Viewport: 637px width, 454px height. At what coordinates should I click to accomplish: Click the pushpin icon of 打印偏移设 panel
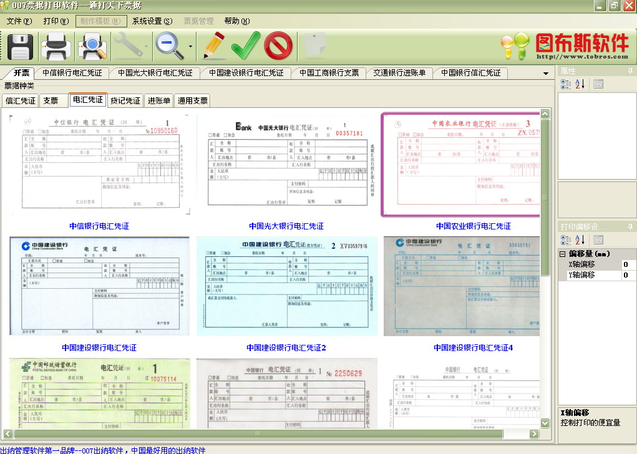coord(630,226)
